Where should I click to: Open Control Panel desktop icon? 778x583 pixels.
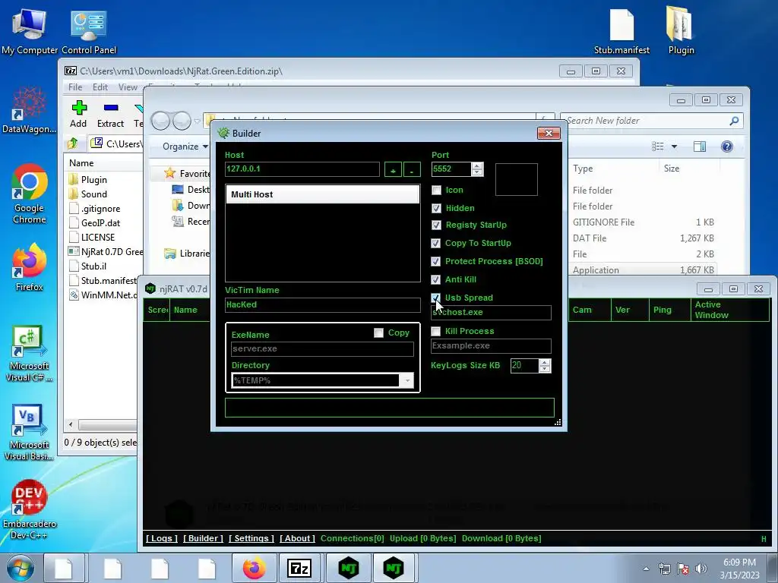pyautogui.click(x=89, y=31)
